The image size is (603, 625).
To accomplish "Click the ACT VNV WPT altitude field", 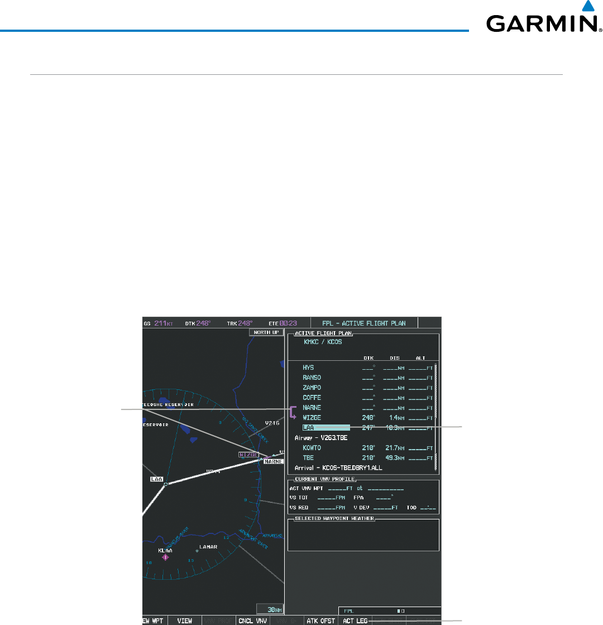I will (x=340, y=488).
